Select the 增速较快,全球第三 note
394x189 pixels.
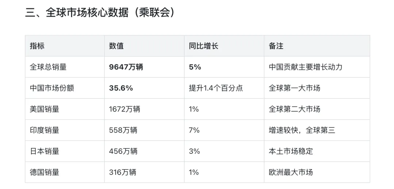coord(302,130)
